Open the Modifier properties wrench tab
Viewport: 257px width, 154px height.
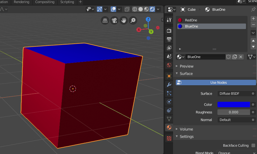169,85
